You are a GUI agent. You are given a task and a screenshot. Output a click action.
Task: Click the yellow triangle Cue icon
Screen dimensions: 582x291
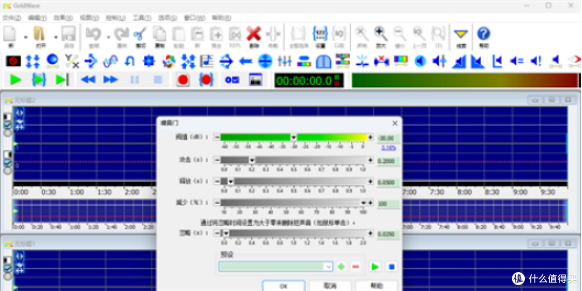tap(461, 34)
